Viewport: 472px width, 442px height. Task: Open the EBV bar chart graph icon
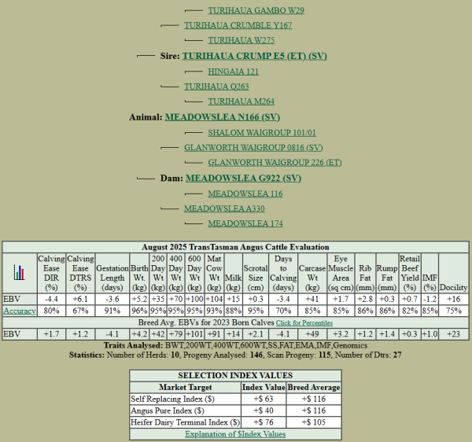coord(19,272)
